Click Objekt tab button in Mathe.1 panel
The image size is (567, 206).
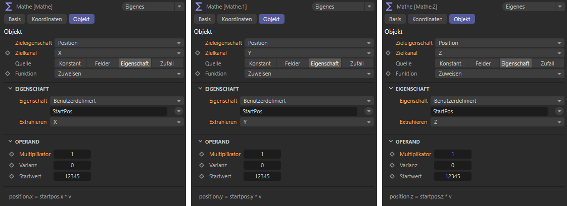pos(271,19)
